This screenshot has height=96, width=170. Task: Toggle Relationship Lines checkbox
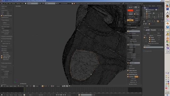tap(128, 74)
